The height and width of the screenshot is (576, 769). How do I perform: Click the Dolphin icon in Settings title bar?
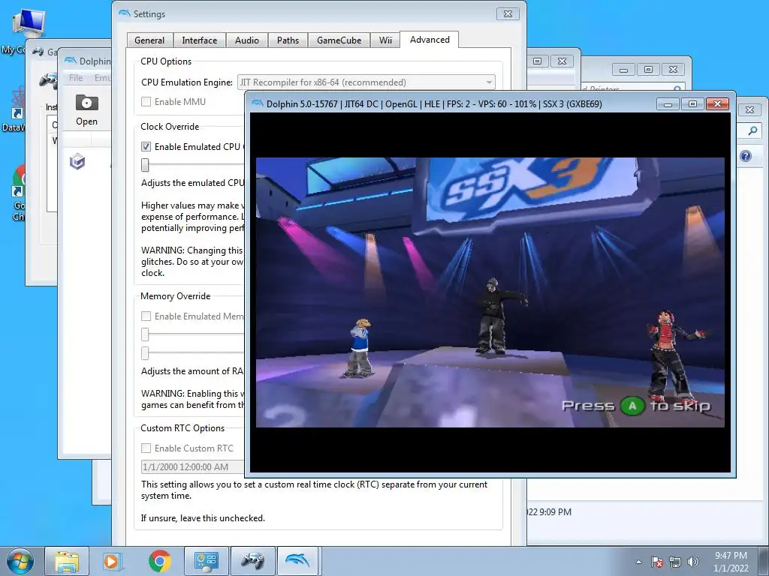pyautogui.click(x=125, y=13)
